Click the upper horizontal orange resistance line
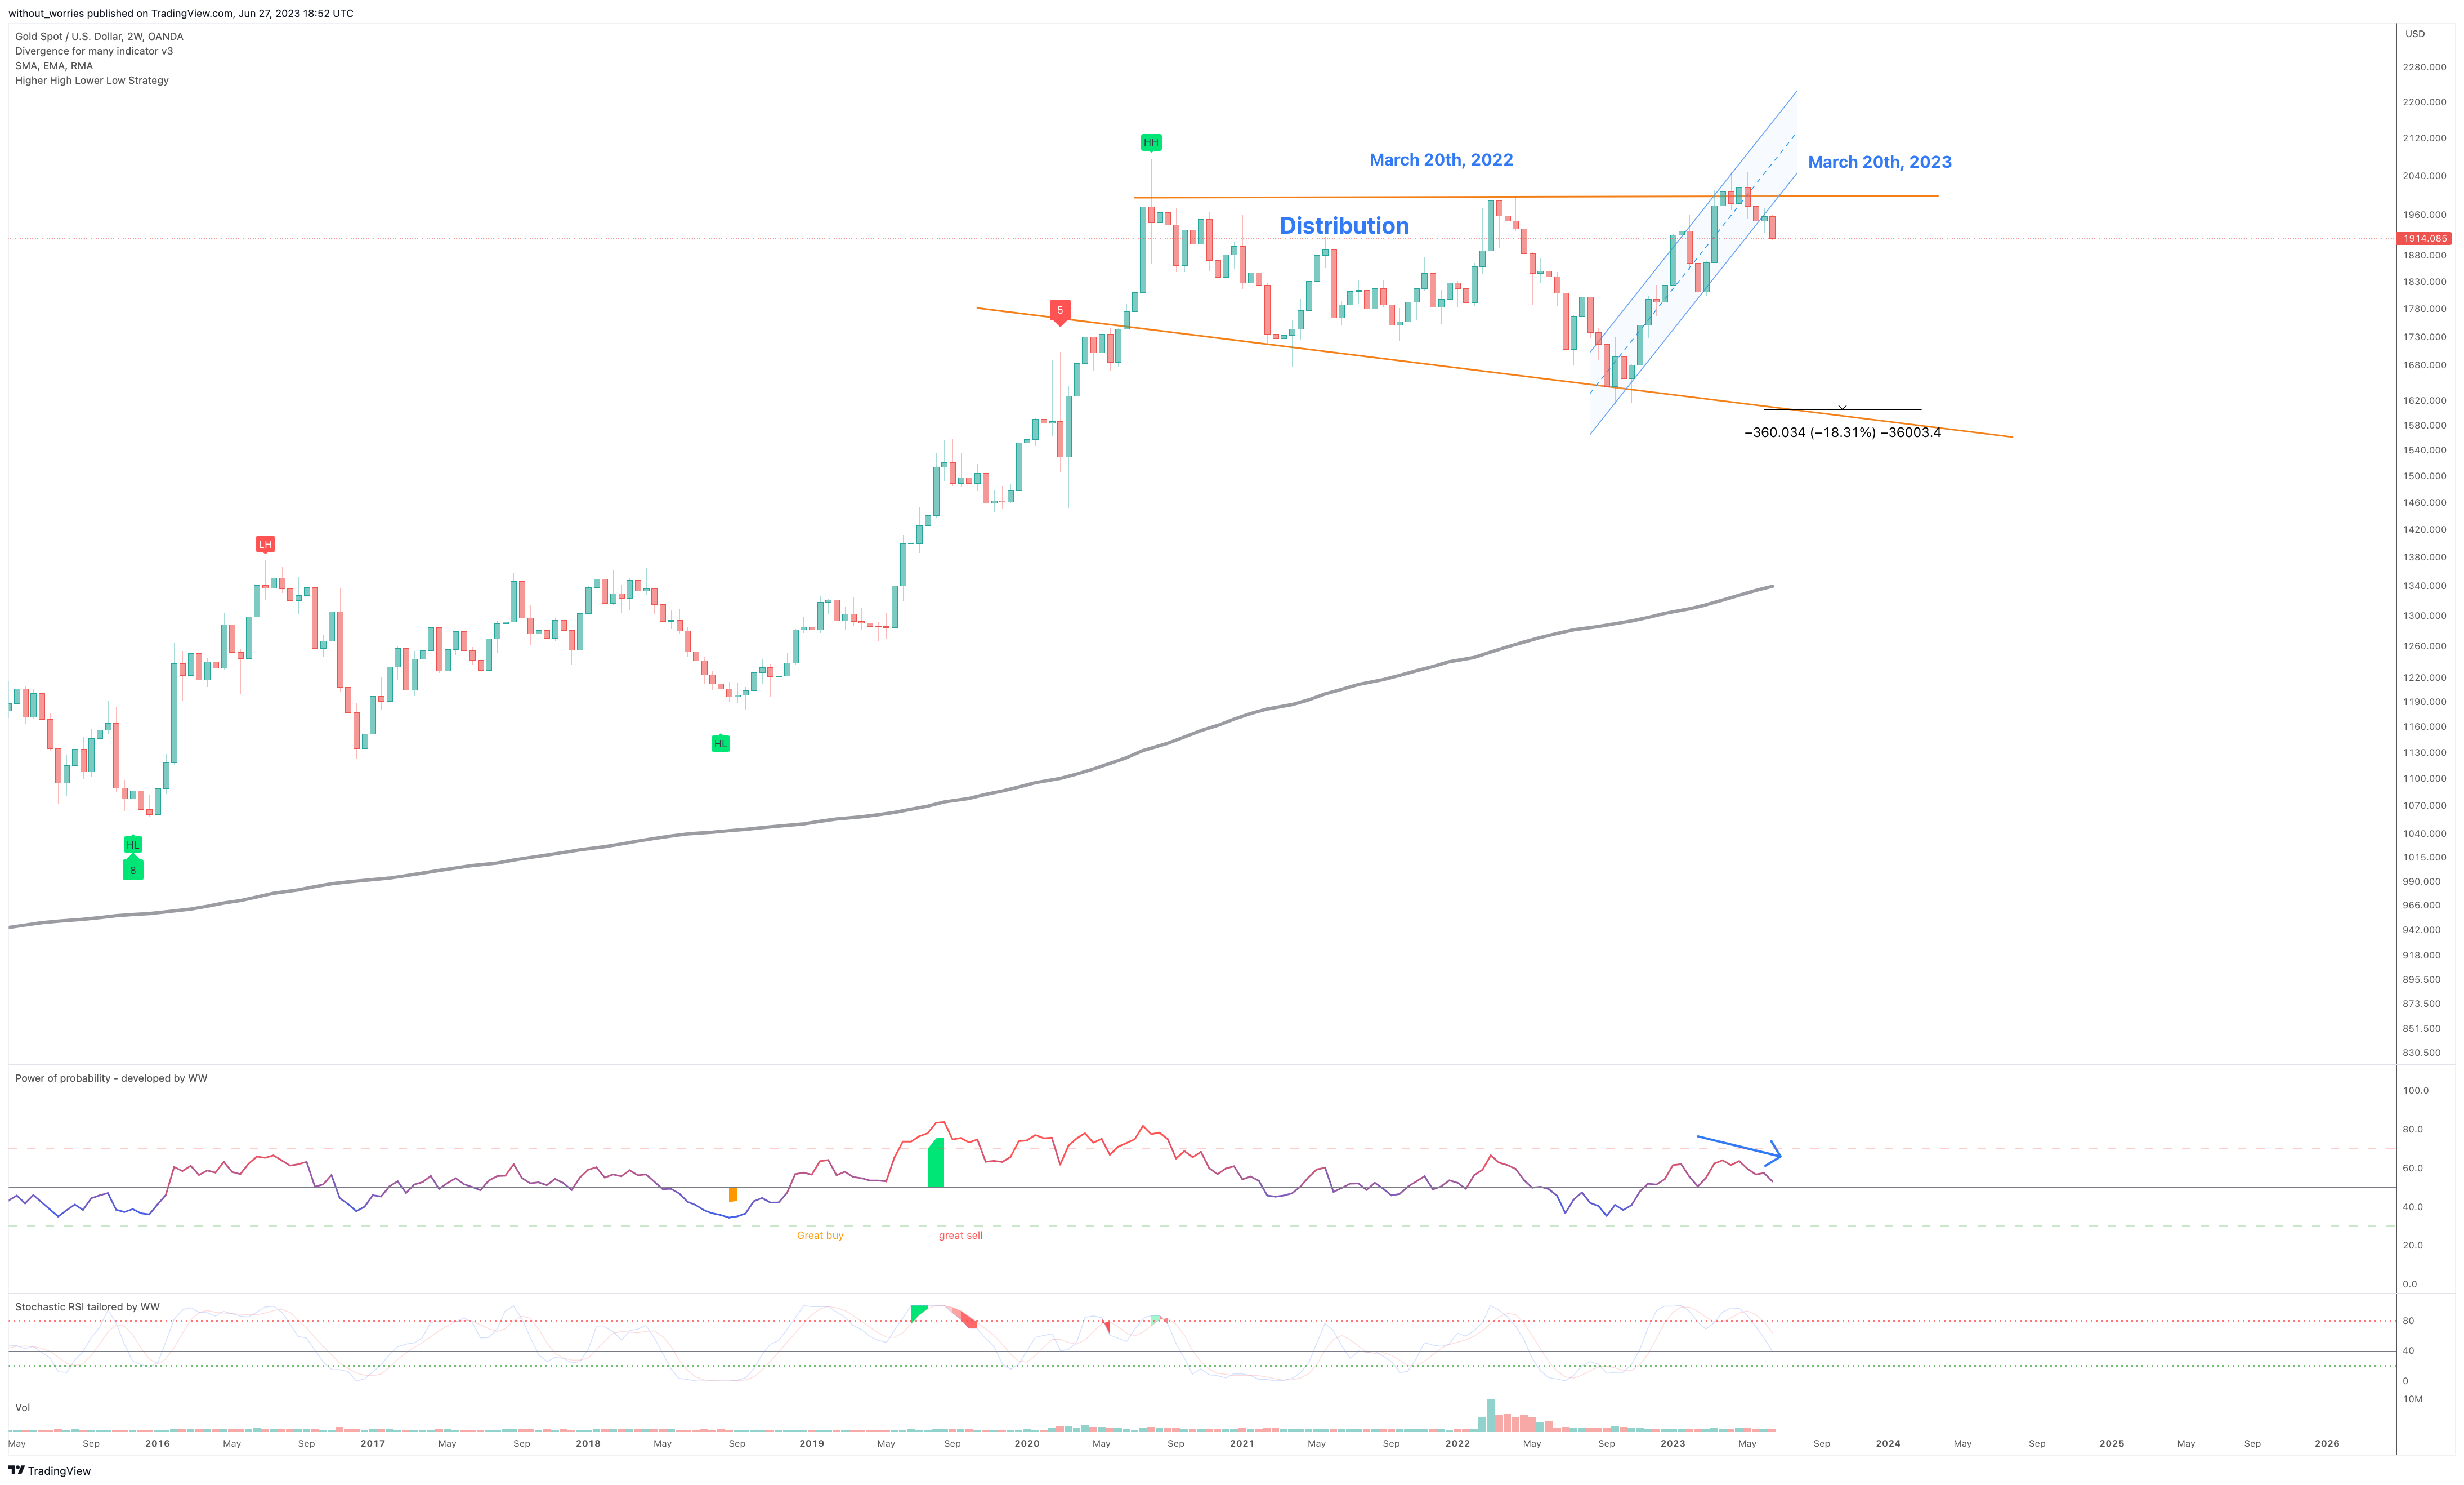This screenshot has height=1485, width=2464. [x=1536, y=196]
